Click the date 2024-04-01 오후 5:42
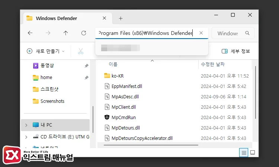The image size is (279, 167). 224,86
